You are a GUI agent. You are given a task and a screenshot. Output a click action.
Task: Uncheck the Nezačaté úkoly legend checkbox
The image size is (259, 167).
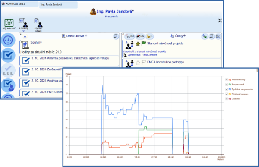(227, 80)
